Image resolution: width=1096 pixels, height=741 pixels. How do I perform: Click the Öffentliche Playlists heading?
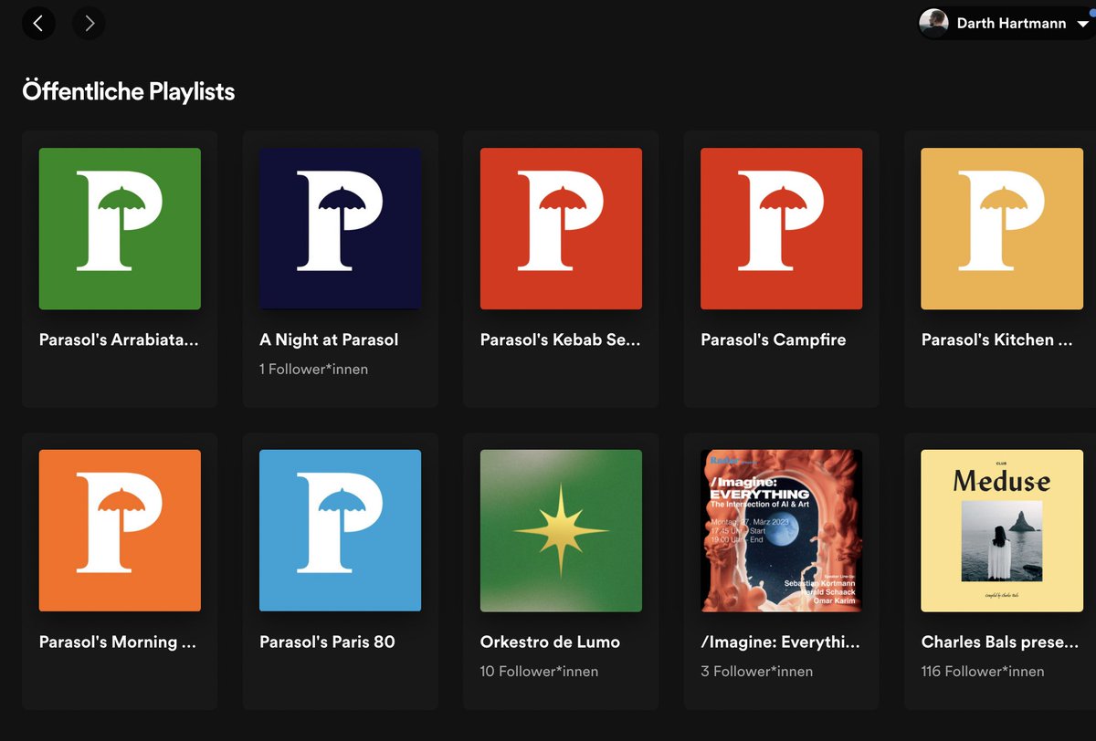(129, 91)
